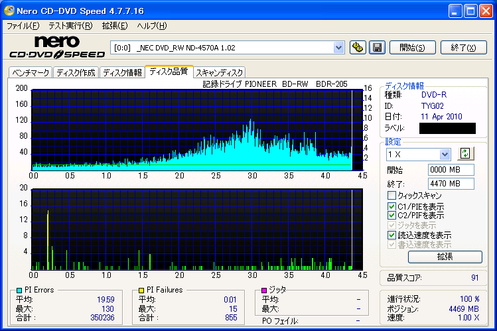The image size is (497, 331).
Task: Open the 1 X speed dropdown
Action: (445, 155)
